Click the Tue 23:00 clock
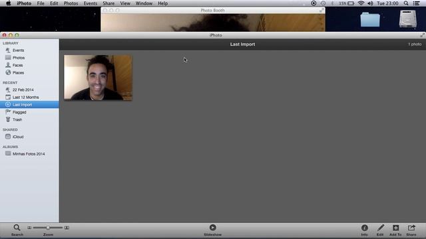The height and width of the screenshot is (239, 426). pyautogui.click(x=387, y=3)
